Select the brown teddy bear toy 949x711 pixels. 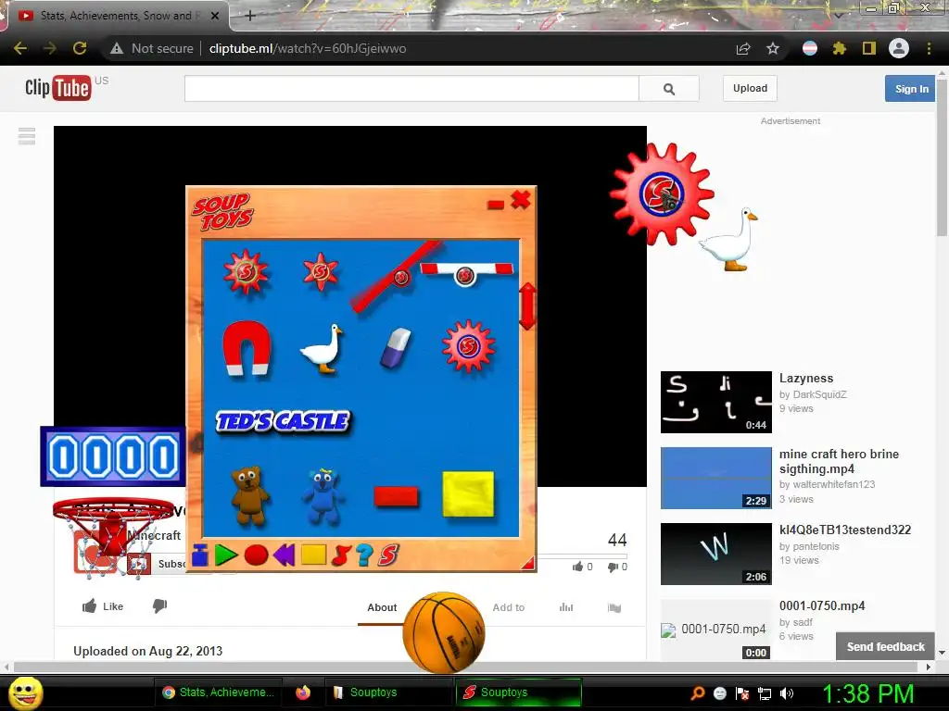point(249,494)
